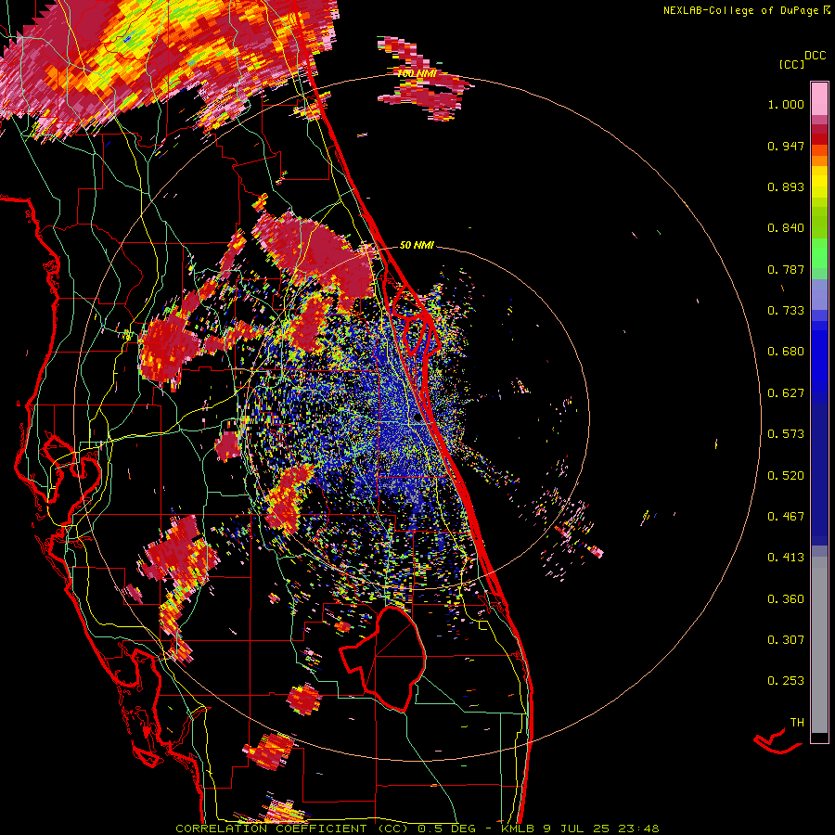
Task: Click the gray lower segment of the color bar
Action: pyautogui.click(x=819, y=645)
